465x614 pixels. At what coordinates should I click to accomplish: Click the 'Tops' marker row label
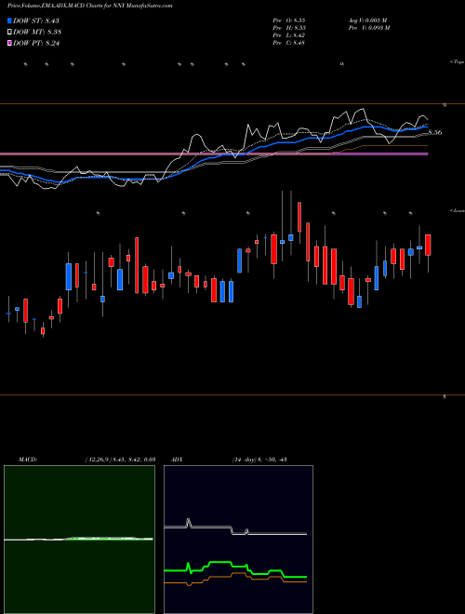click(457, 62)
